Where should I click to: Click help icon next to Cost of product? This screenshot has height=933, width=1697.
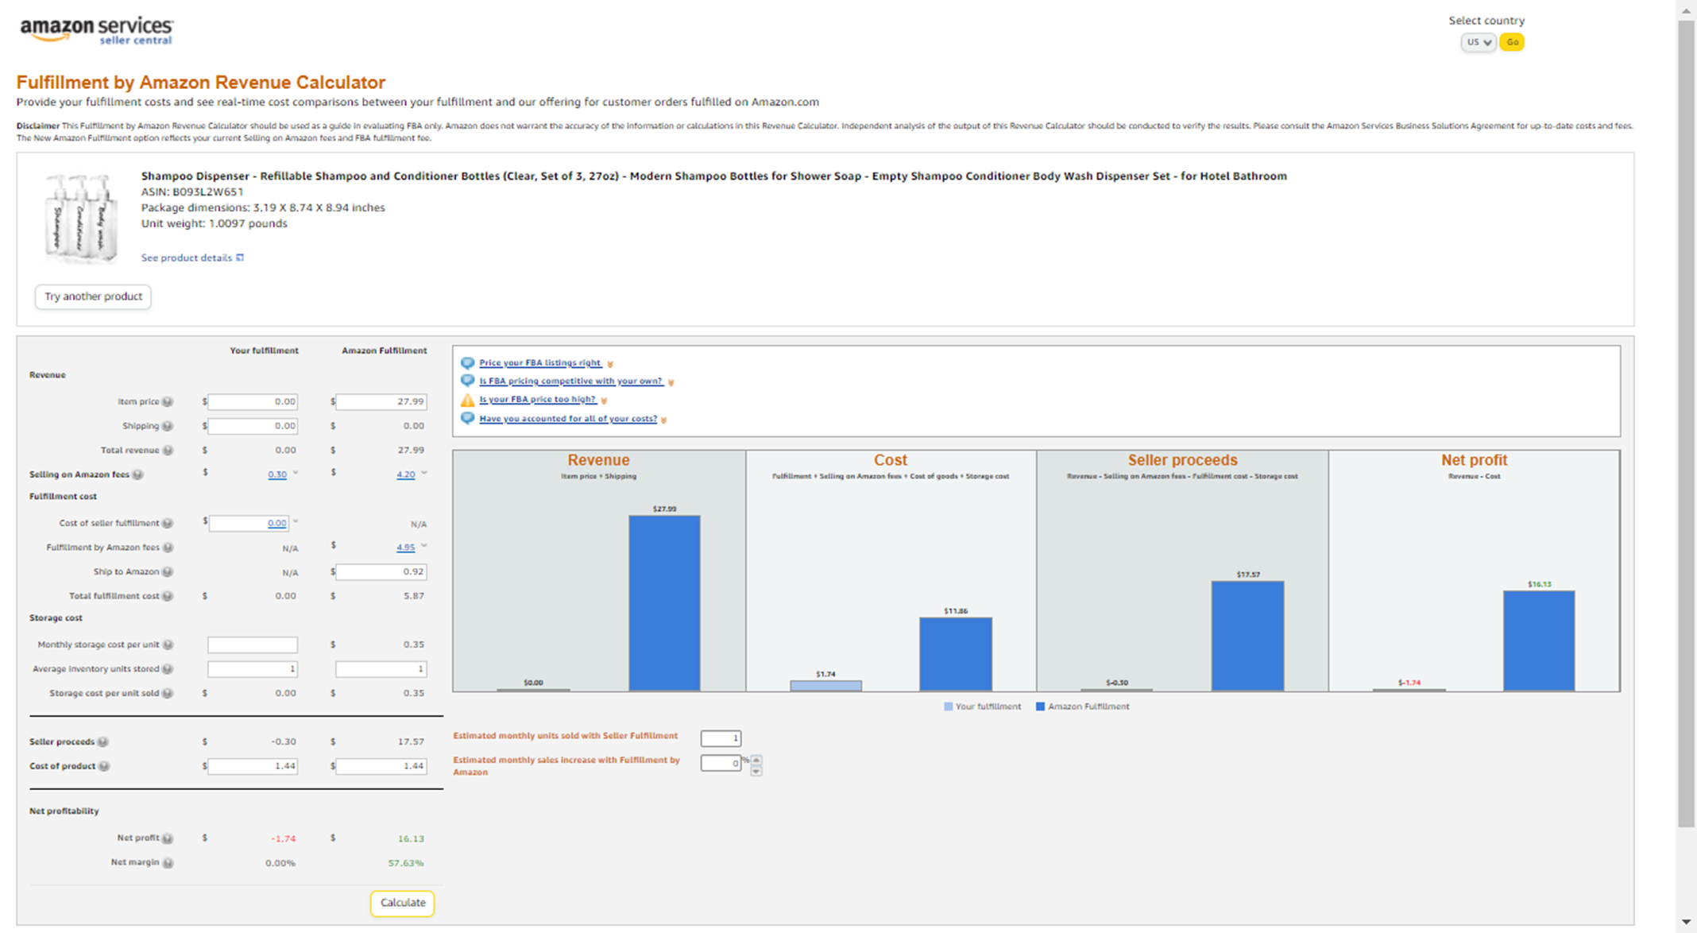coord(104,766)
